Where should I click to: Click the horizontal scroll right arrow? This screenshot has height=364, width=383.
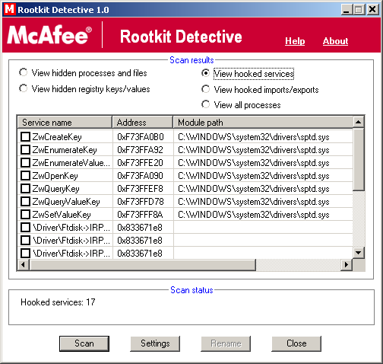pyautogui.click(x=347, y=265)
